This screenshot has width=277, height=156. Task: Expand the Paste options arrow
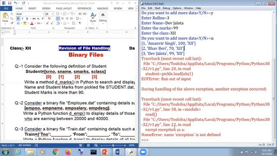[5, 24]
